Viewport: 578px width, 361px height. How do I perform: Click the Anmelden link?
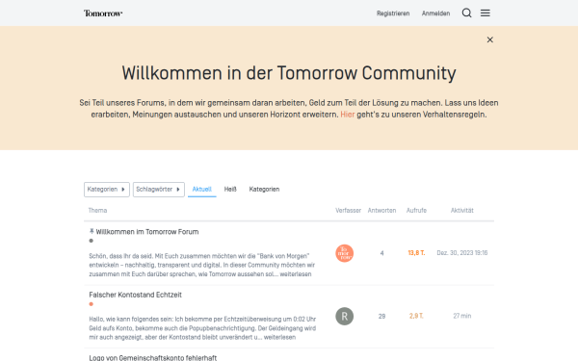coord(435,13)
